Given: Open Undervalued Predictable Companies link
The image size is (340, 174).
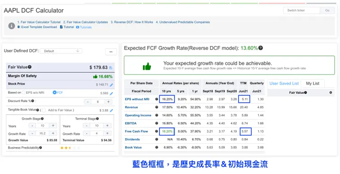Looking at the screenshot, I should 183,22.
